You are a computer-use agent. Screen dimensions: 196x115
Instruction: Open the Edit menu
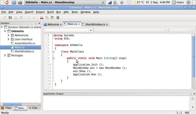pyautogui.click(x=11, y=12)
